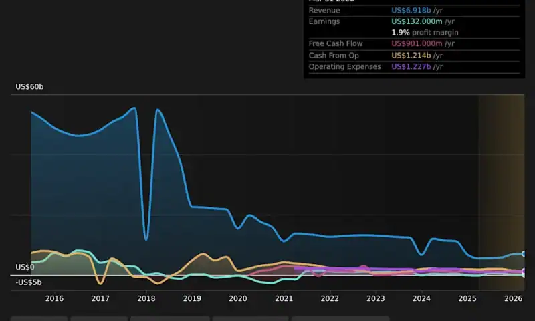Viewport: 535px width, 321px height.
Task: Click the 2017 x-axis year label
Action: click(x=100, y=298)
